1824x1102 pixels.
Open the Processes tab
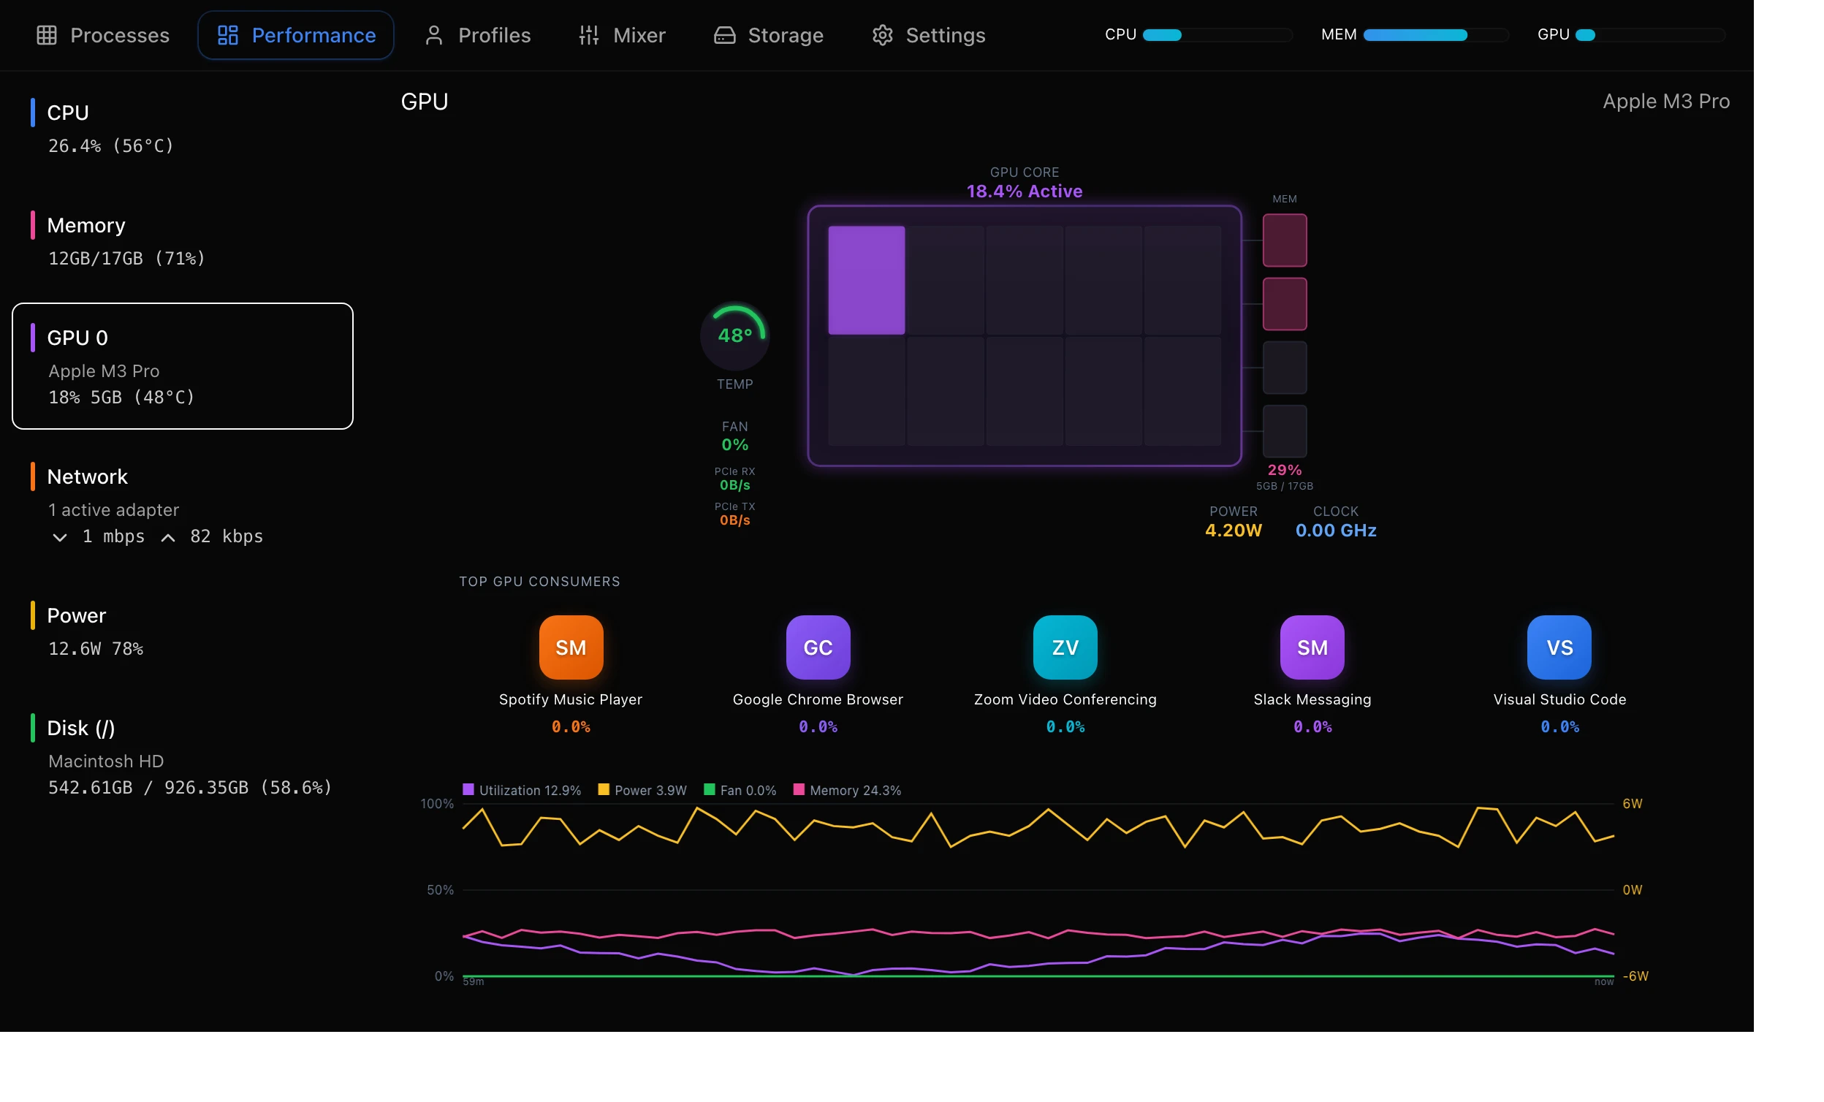(103, 35)
